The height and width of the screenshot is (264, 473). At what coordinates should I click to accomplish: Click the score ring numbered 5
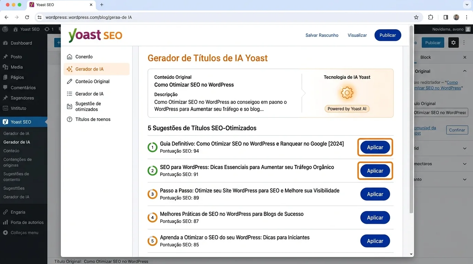(153, 241)
